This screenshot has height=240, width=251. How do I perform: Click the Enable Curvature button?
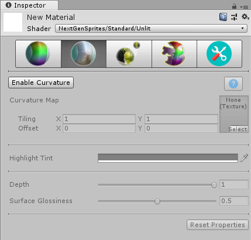(x=41, y=83)
